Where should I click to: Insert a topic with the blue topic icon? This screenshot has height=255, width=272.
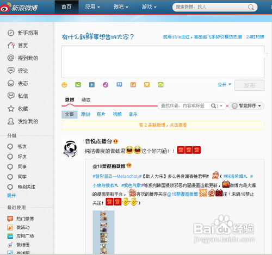(119, 85)
